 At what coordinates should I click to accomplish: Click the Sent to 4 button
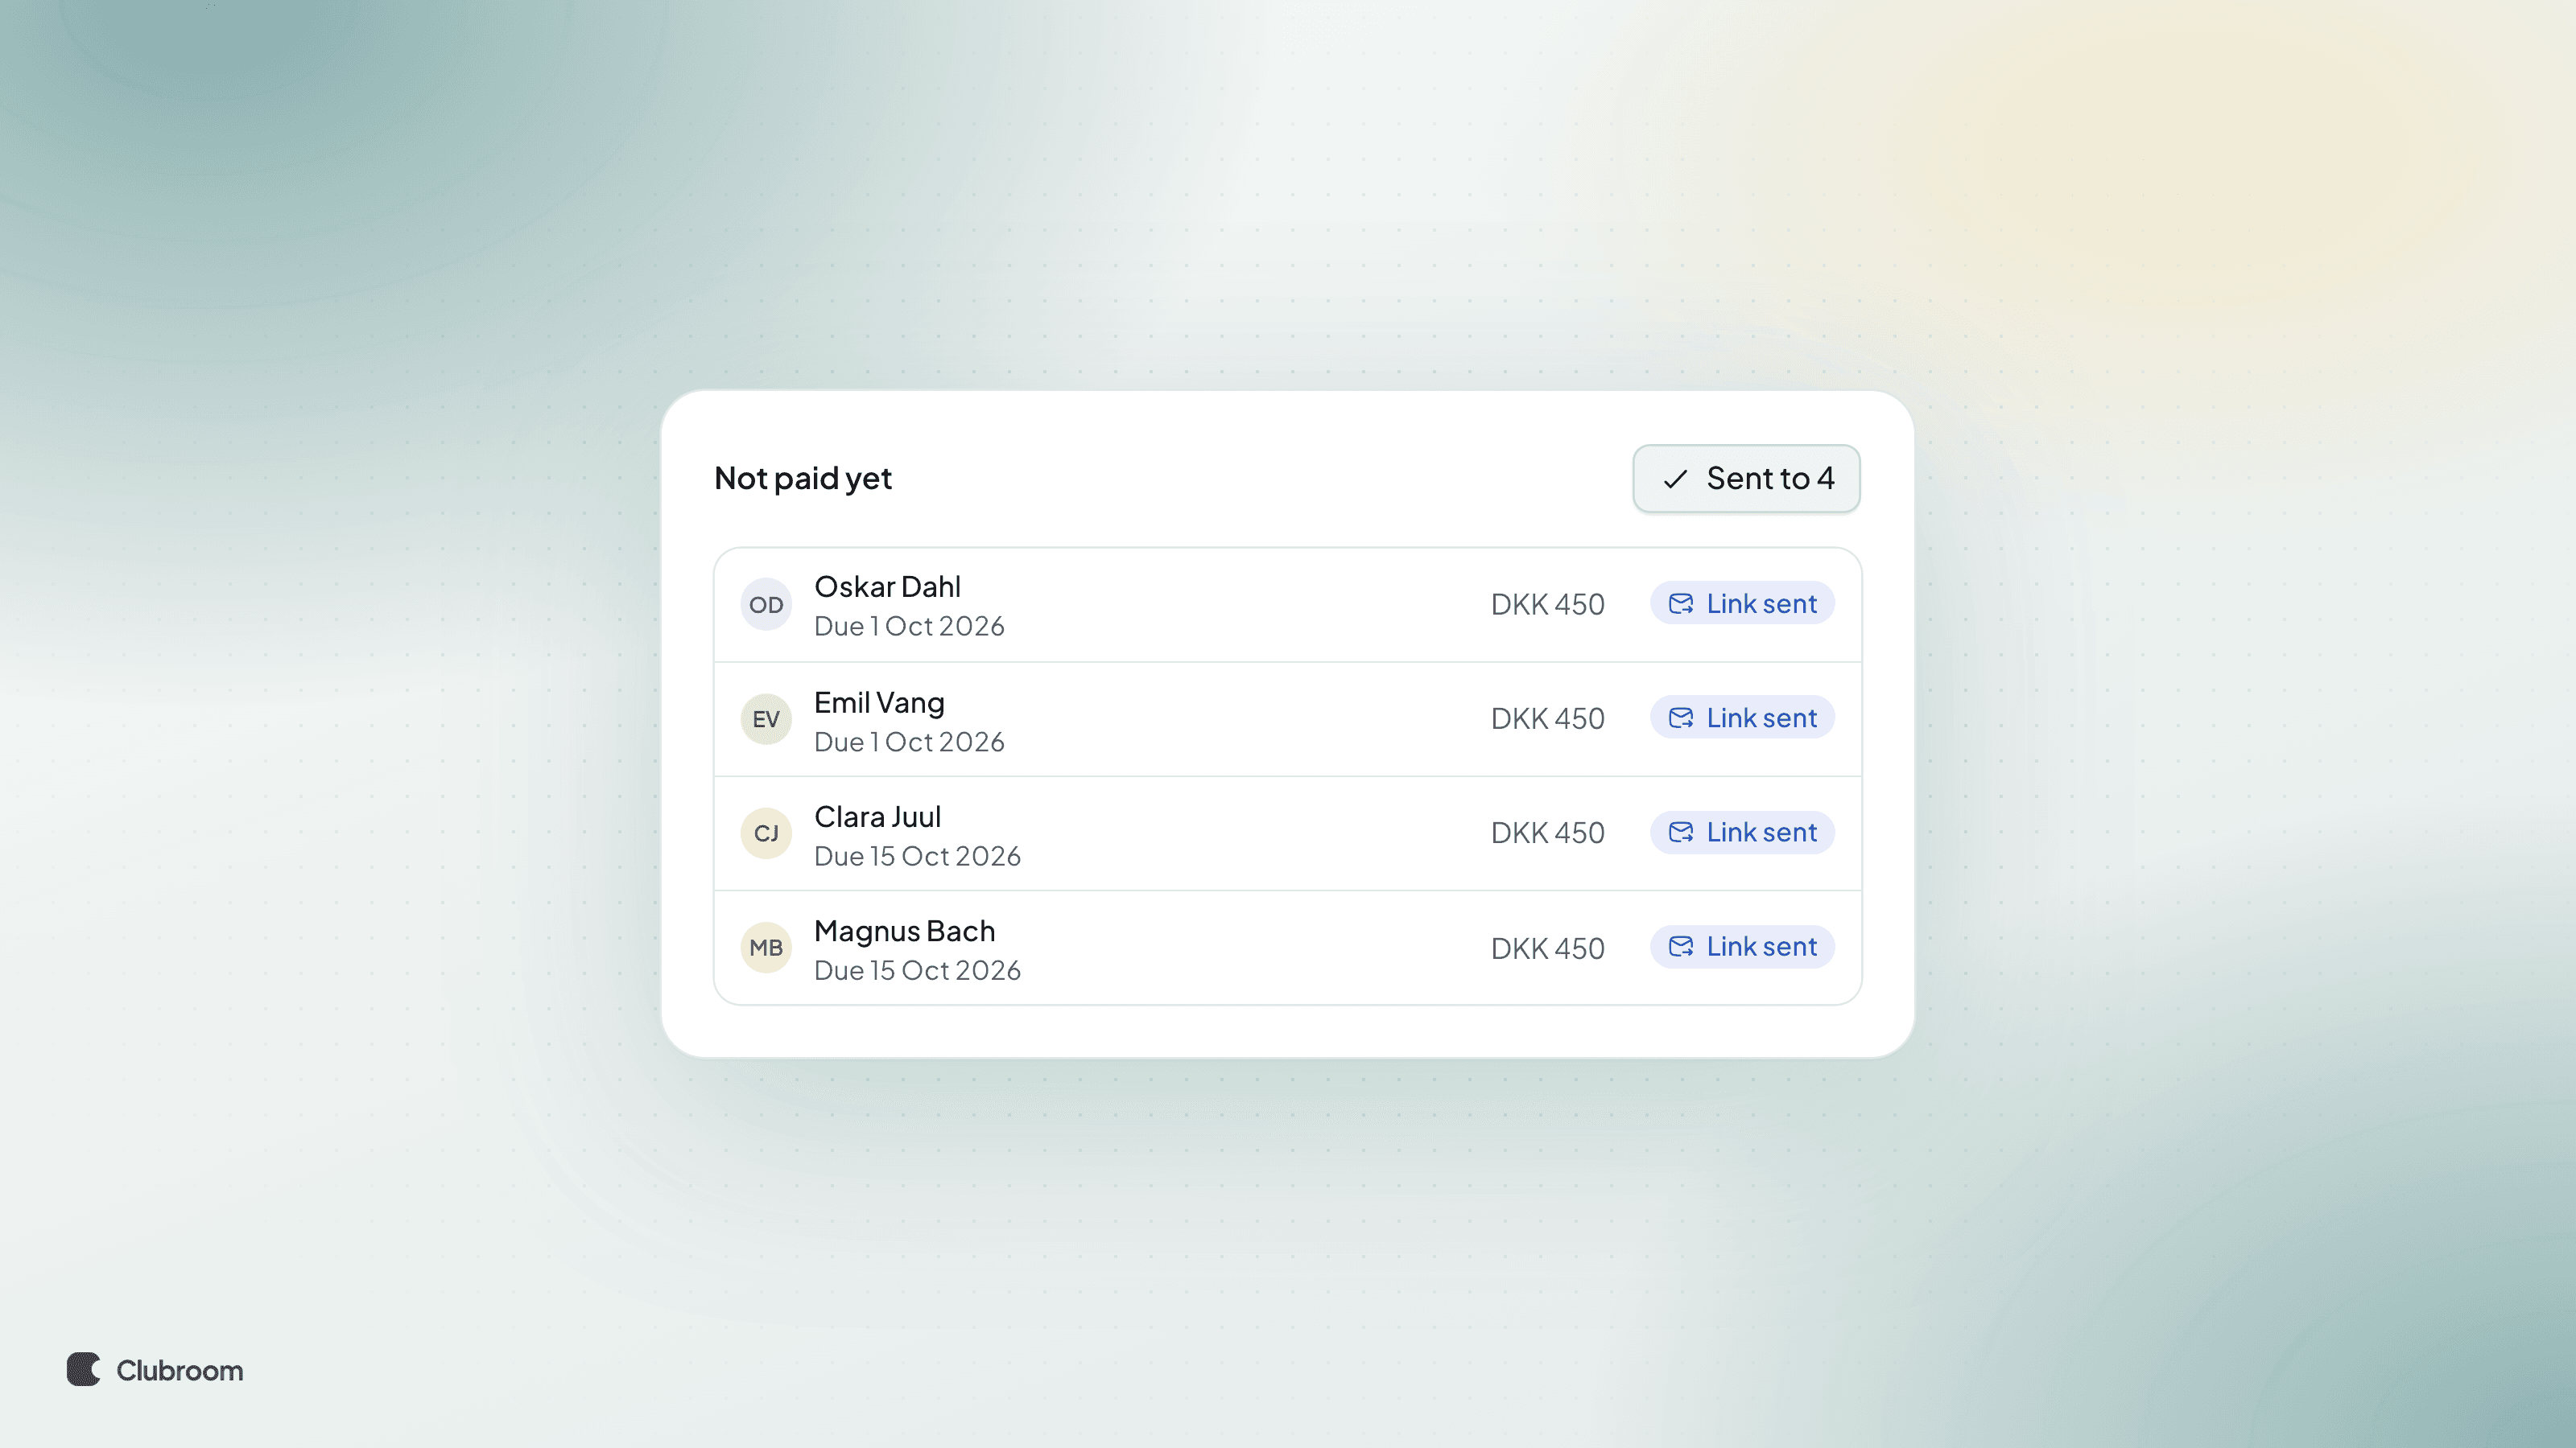pos(1746,479)
